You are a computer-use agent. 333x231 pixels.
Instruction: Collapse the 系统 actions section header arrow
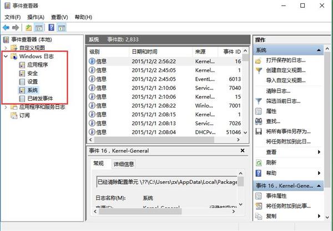(319, 50)
